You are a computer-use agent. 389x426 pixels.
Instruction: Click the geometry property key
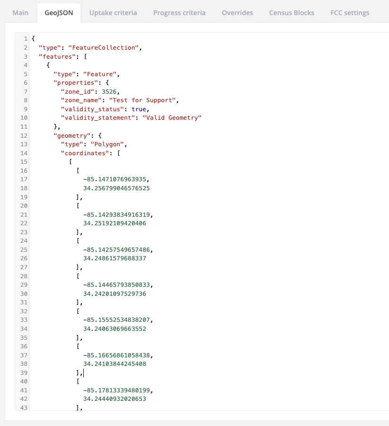73,135
